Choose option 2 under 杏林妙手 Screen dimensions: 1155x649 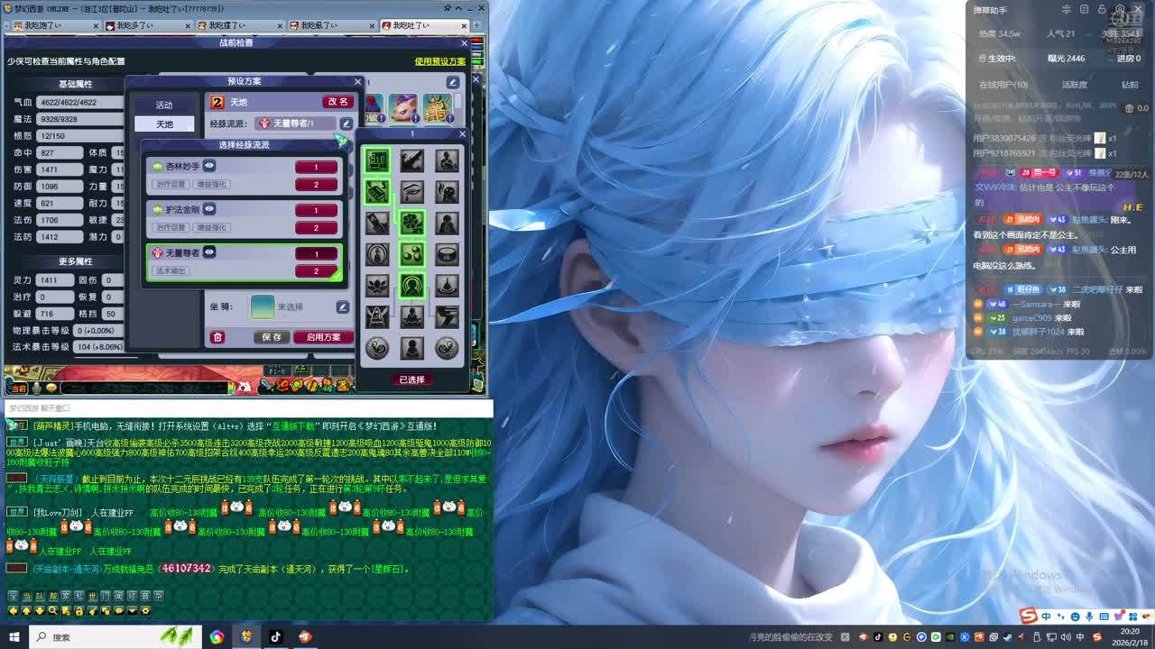point(316,185)
